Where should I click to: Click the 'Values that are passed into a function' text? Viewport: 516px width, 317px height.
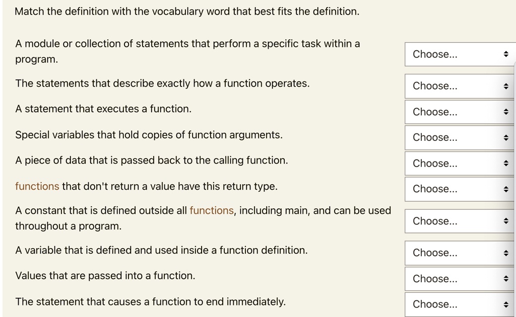click(x=105, y=276)
